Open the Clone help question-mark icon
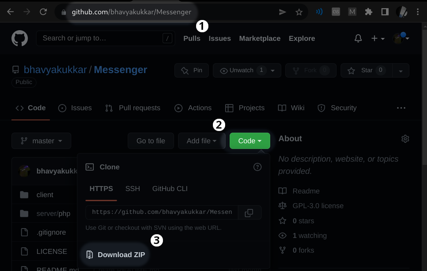This screenshot has height=271, width=427. pyautogui.click(x=258, y=167)
